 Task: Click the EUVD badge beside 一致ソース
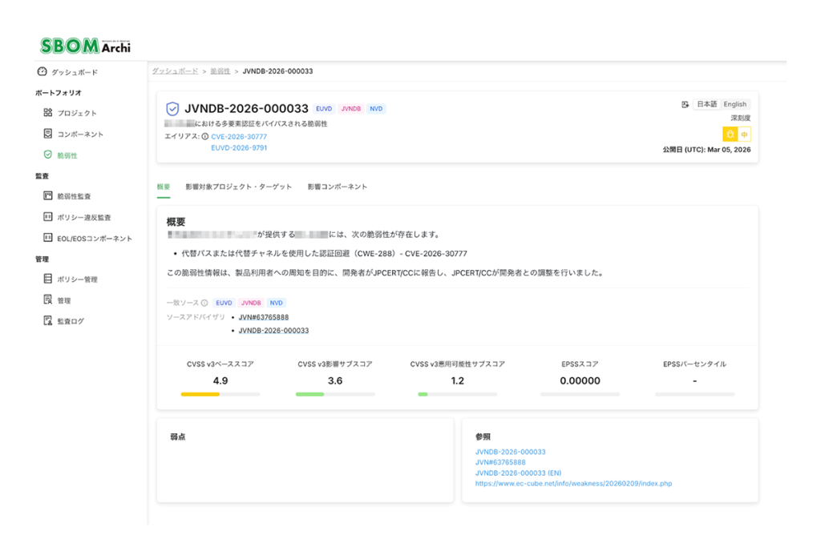[x=224, y=303]
